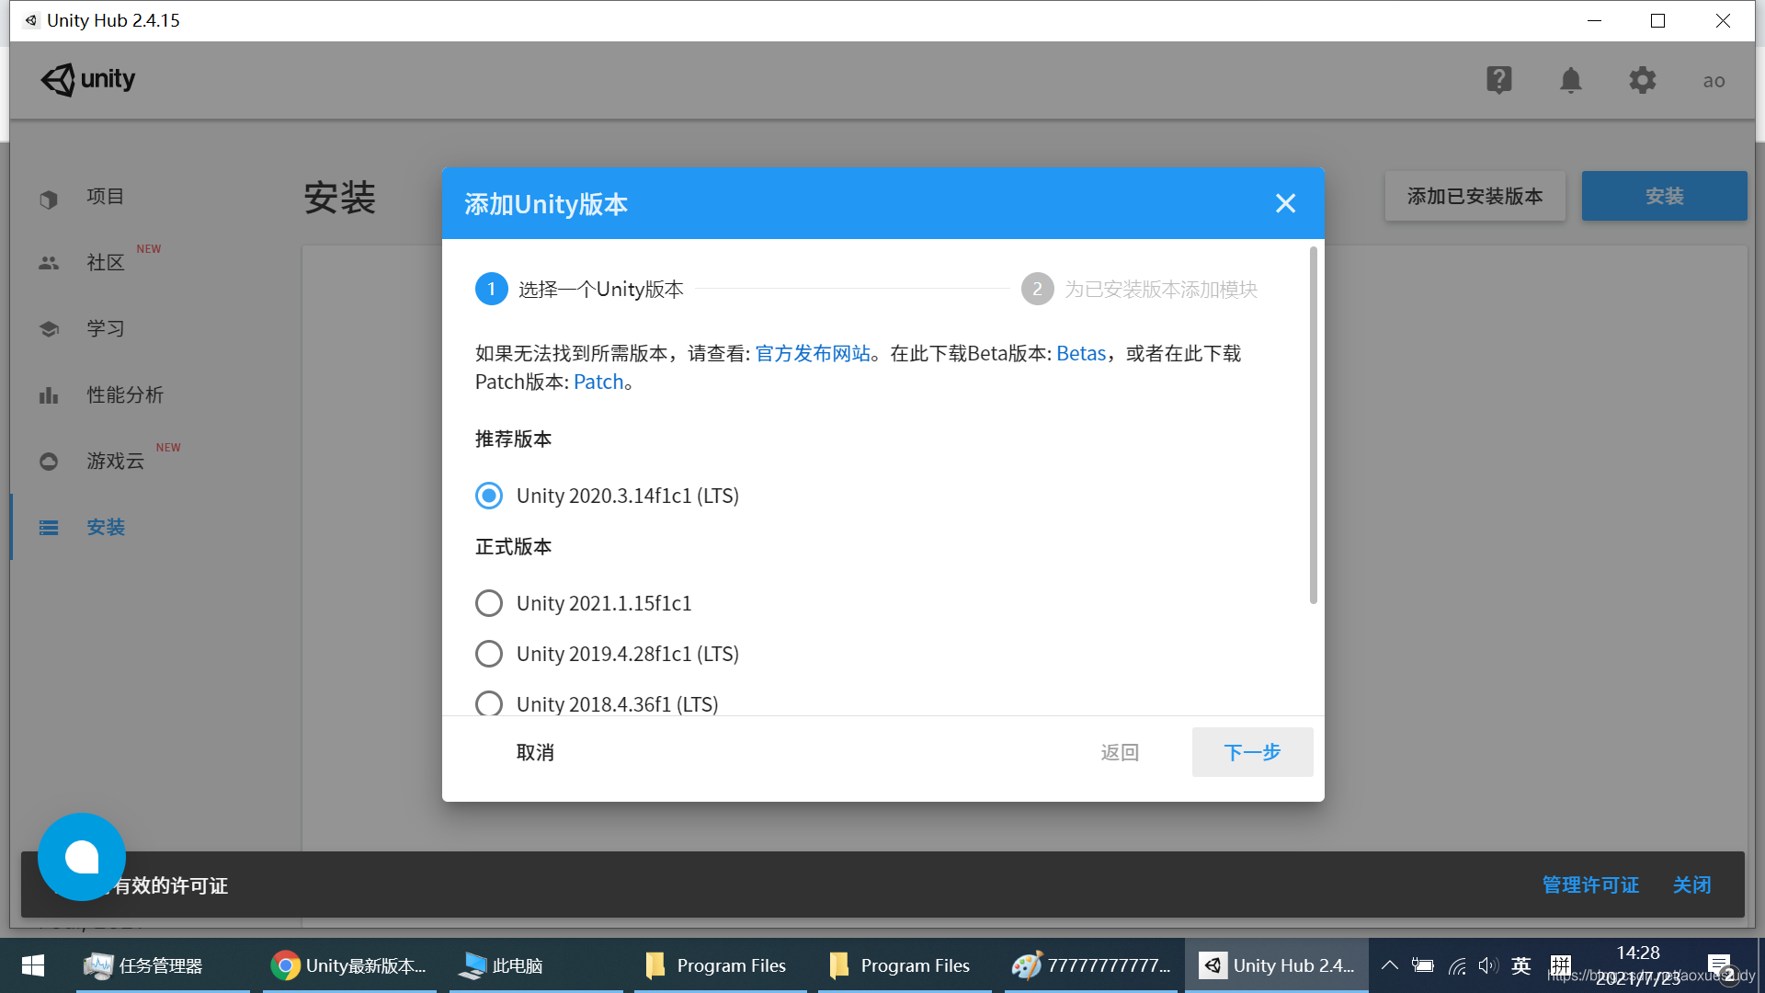Dismiss the license banner with 关闭
The width and height of the screenshot is (1765, 993).
(x=1691, y=885)
